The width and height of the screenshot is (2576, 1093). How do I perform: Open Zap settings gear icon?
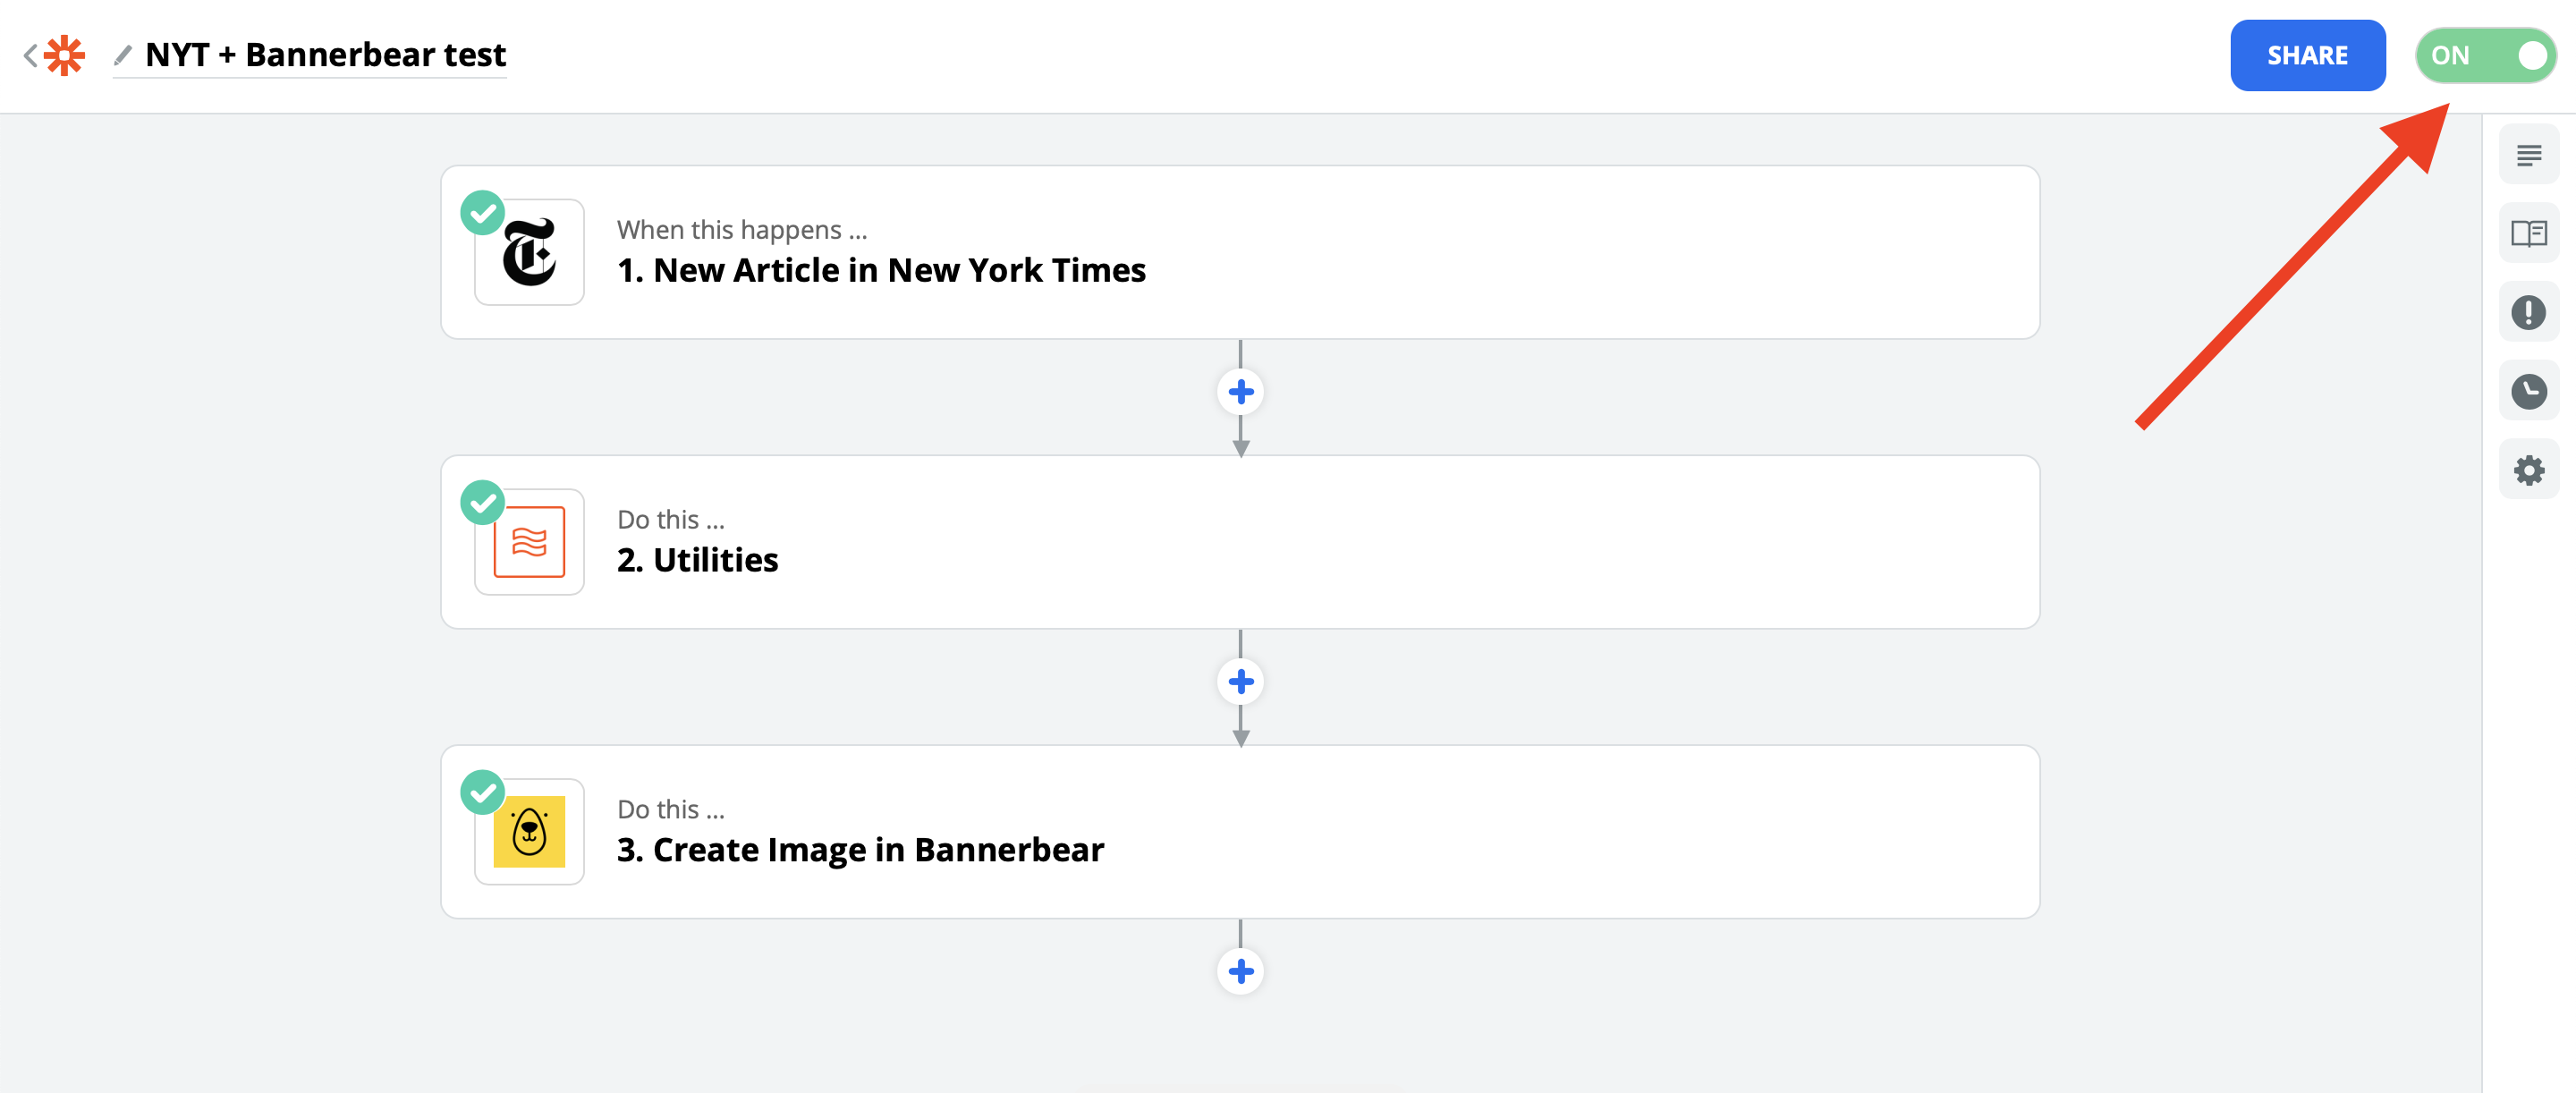(x=2528, y=470)
